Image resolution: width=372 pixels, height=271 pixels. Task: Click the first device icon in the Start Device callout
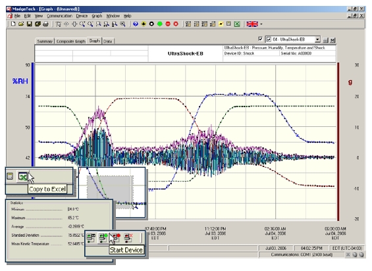[x=91, y=238]
